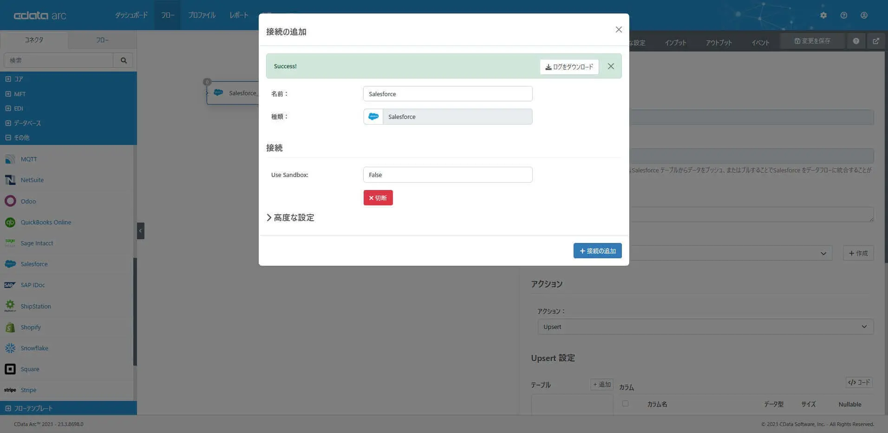Image resolution: width=888 pixels, height=433 pixels.
Task: Click the connector list scrollbar
Action: [135, 311]
